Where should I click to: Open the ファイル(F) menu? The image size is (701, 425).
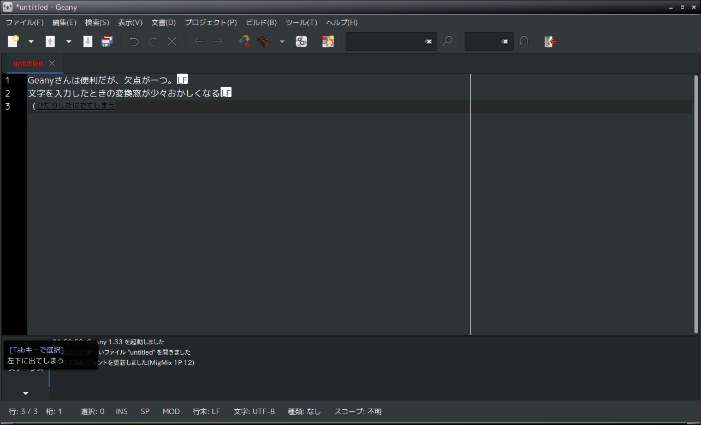coord(25,22)
